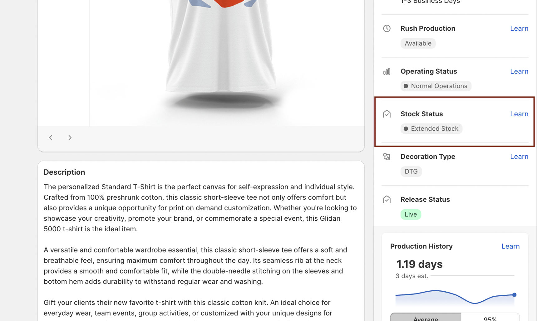Select the Average tab in Production History
The width and height of the screenshot is (537, 321).
coord(425,318)
